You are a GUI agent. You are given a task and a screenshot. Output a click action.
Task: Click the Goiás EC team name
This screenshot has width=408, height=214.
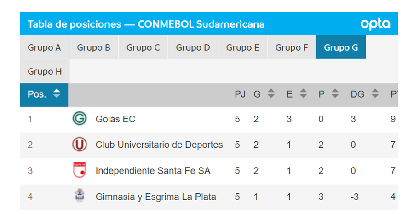(x=115, y=119)
